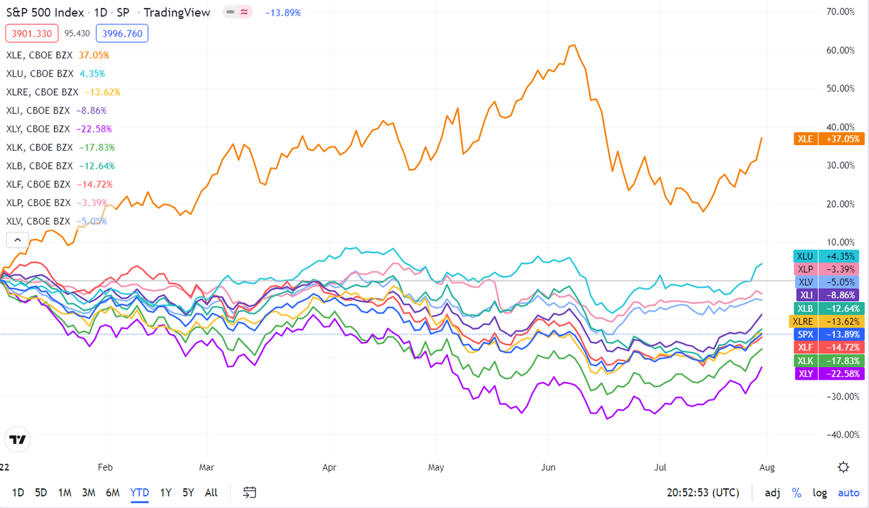Click the eye/visibility pill icon next to SPX symbol
The image size is (869, 508).
coord(229,12)
